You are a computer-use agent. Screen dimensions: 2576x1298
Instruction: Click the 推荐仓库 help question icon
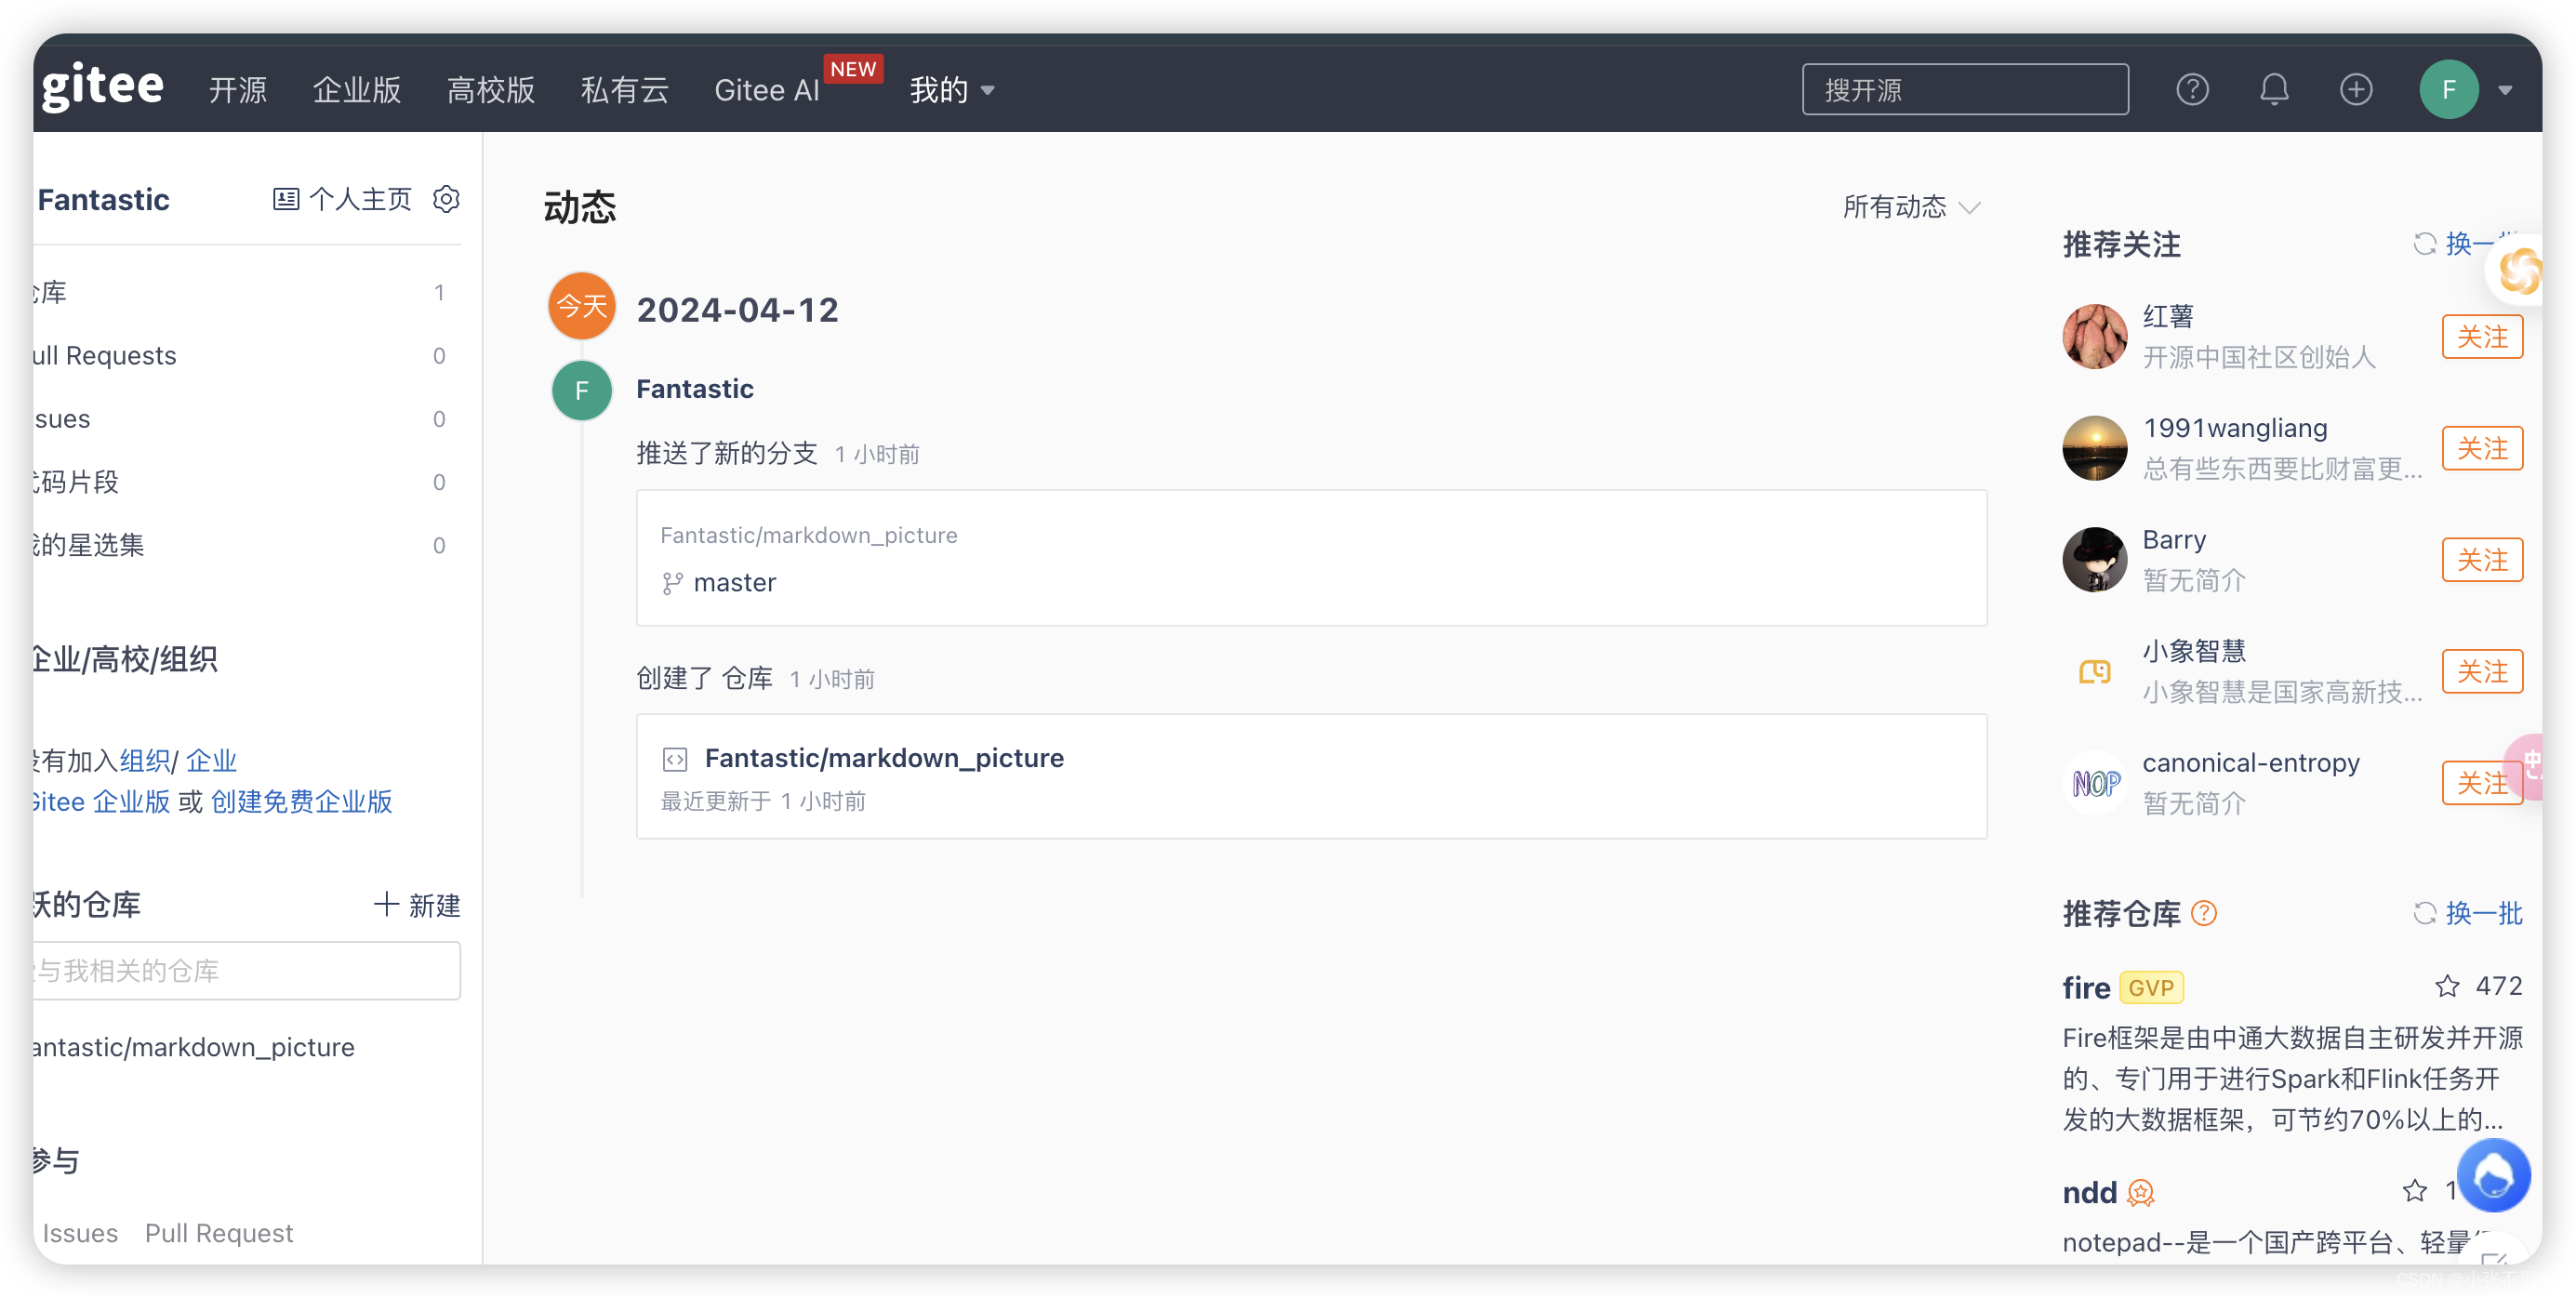point(2203,913)
